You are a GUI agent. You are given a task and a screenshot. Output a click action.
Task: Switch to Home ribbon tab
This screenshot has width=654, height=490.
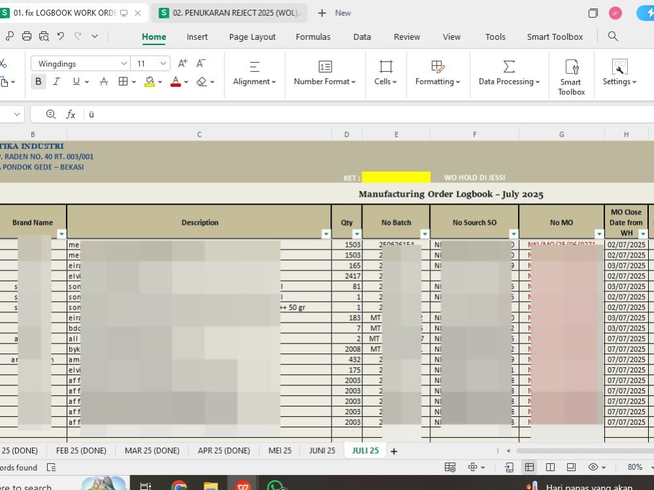coord(154,37)
